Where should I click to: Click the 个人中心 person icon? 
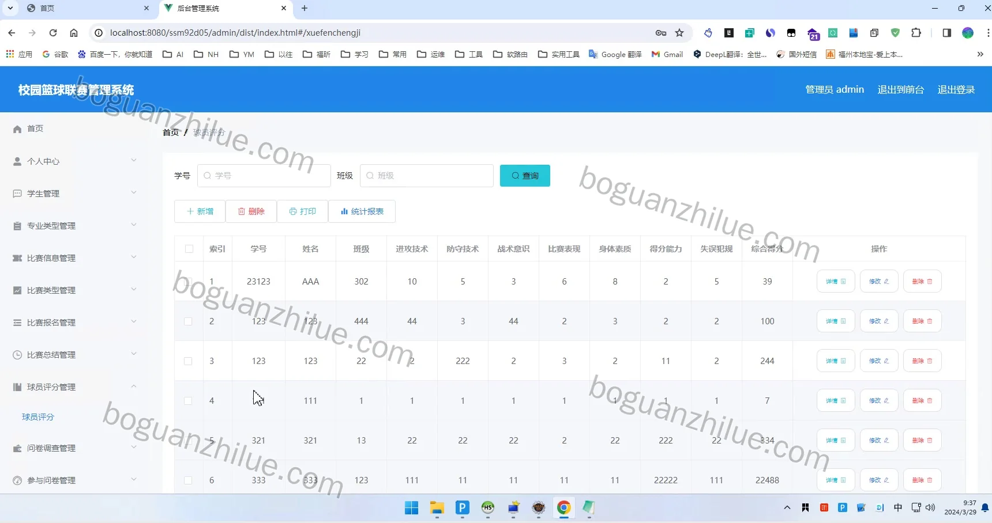click(x=17, y=161)
